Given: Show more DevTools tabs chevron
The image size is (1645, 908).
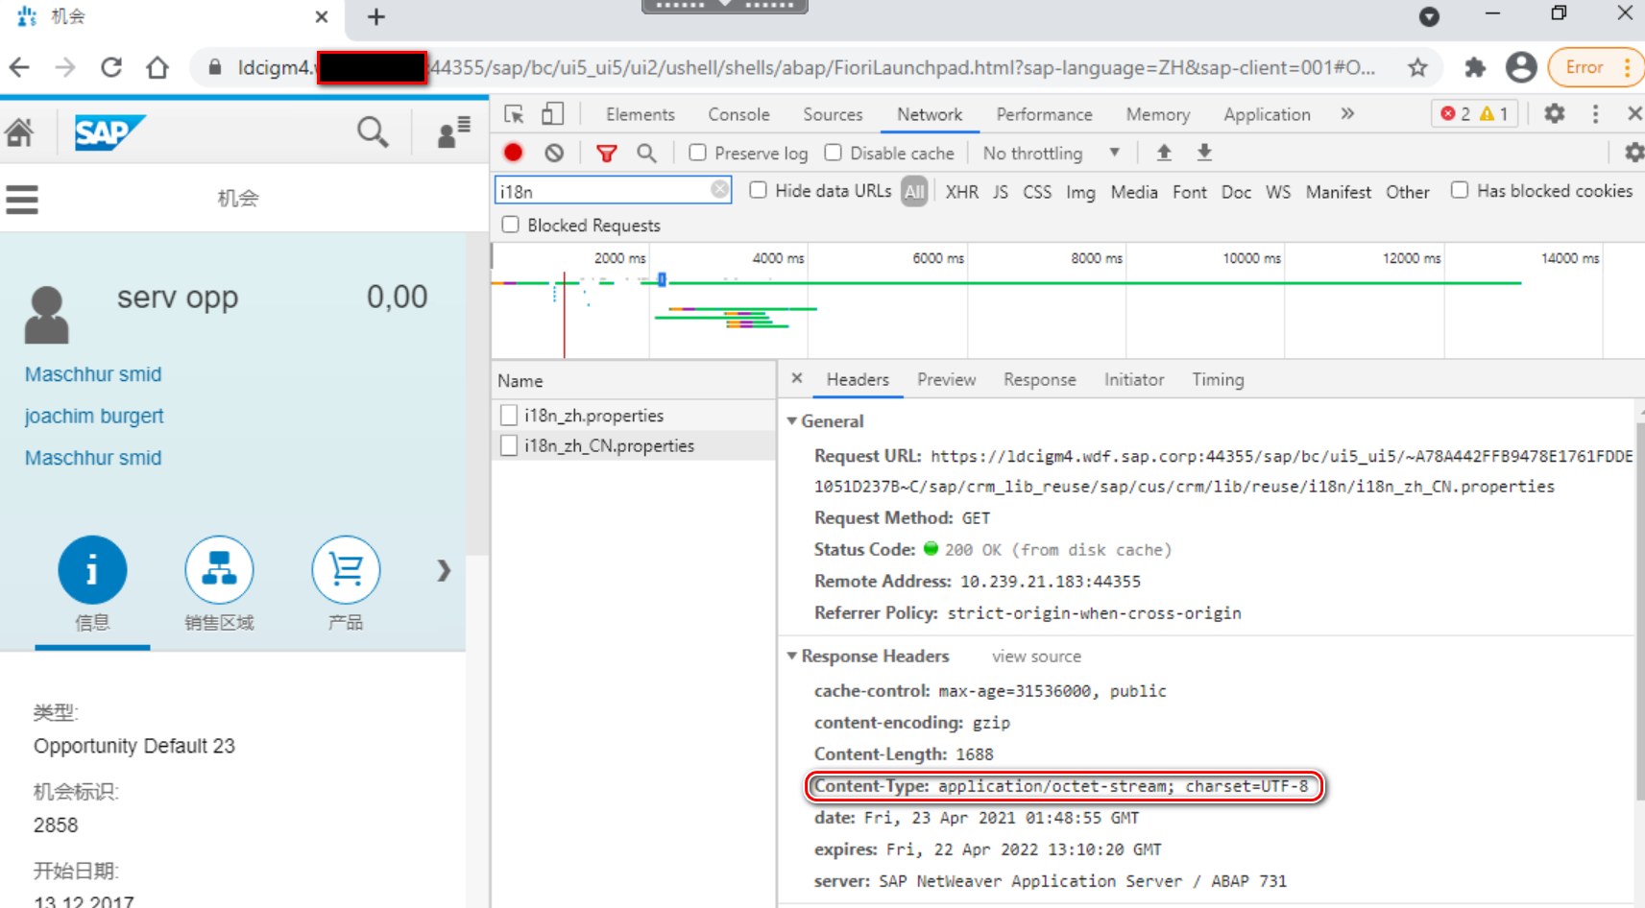Looking at the screenshot, I should point(1347,113).
